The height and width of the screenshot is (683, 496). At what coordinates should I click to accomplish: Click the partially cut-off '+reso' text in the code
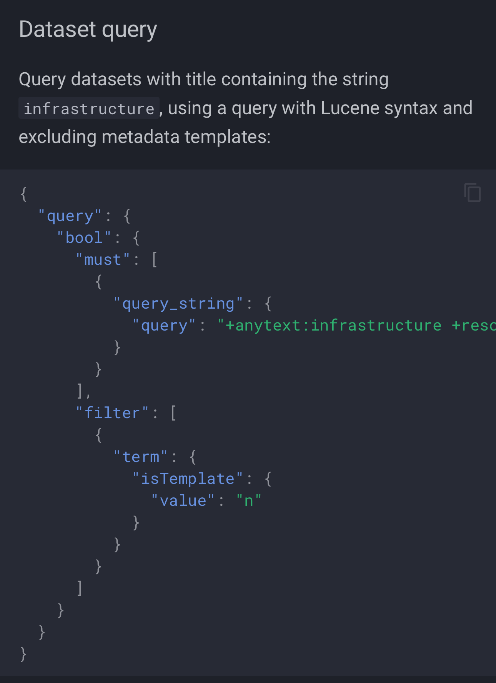(474, 326)
